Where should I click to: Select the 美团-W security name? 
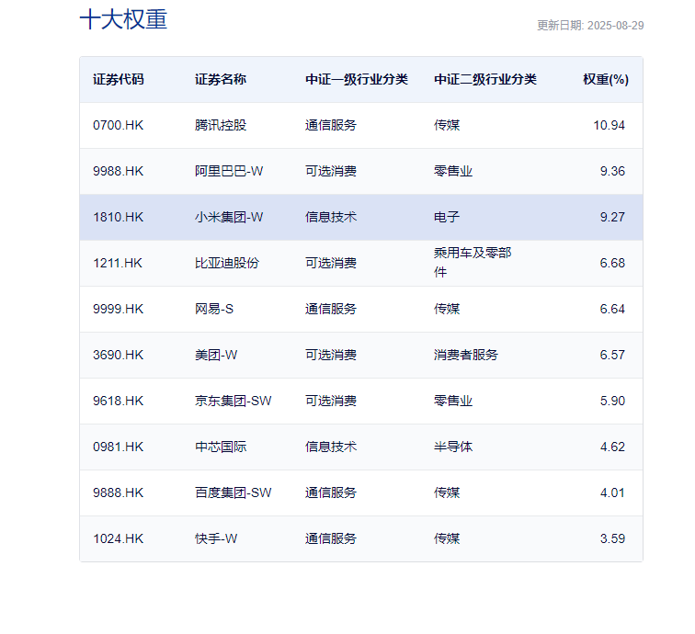(216, 355)
